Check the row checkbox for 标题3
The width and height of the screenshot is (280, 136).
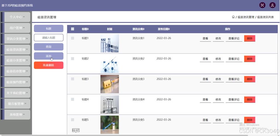point(72,79)
